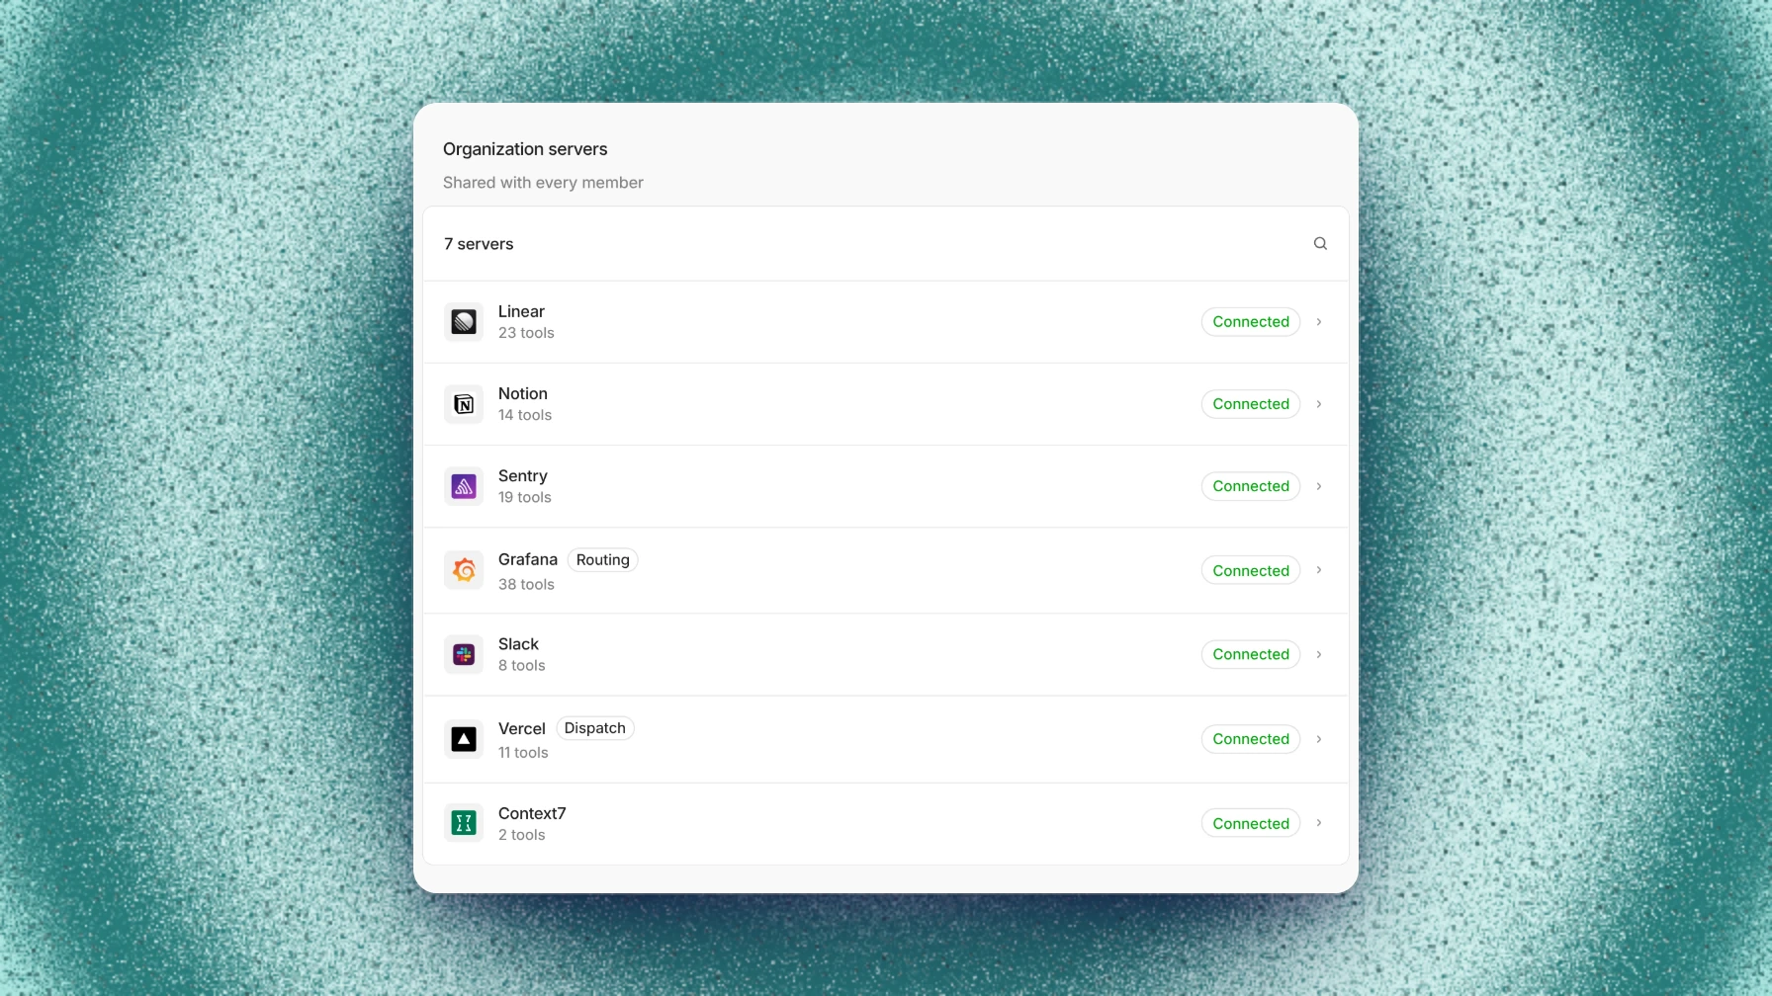Click the Routing tag next to Grafana
This screenshot has width=1772, height=996.
[x=602, y=560]
